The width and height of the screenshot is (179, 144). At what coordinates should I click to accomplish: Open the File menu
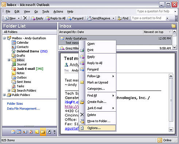coord(8,12)
